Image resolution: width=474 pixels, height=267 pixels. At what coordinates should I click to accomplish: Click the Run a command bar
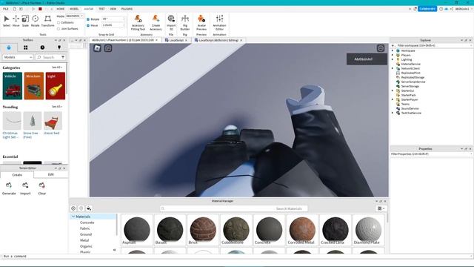(236, 256)
